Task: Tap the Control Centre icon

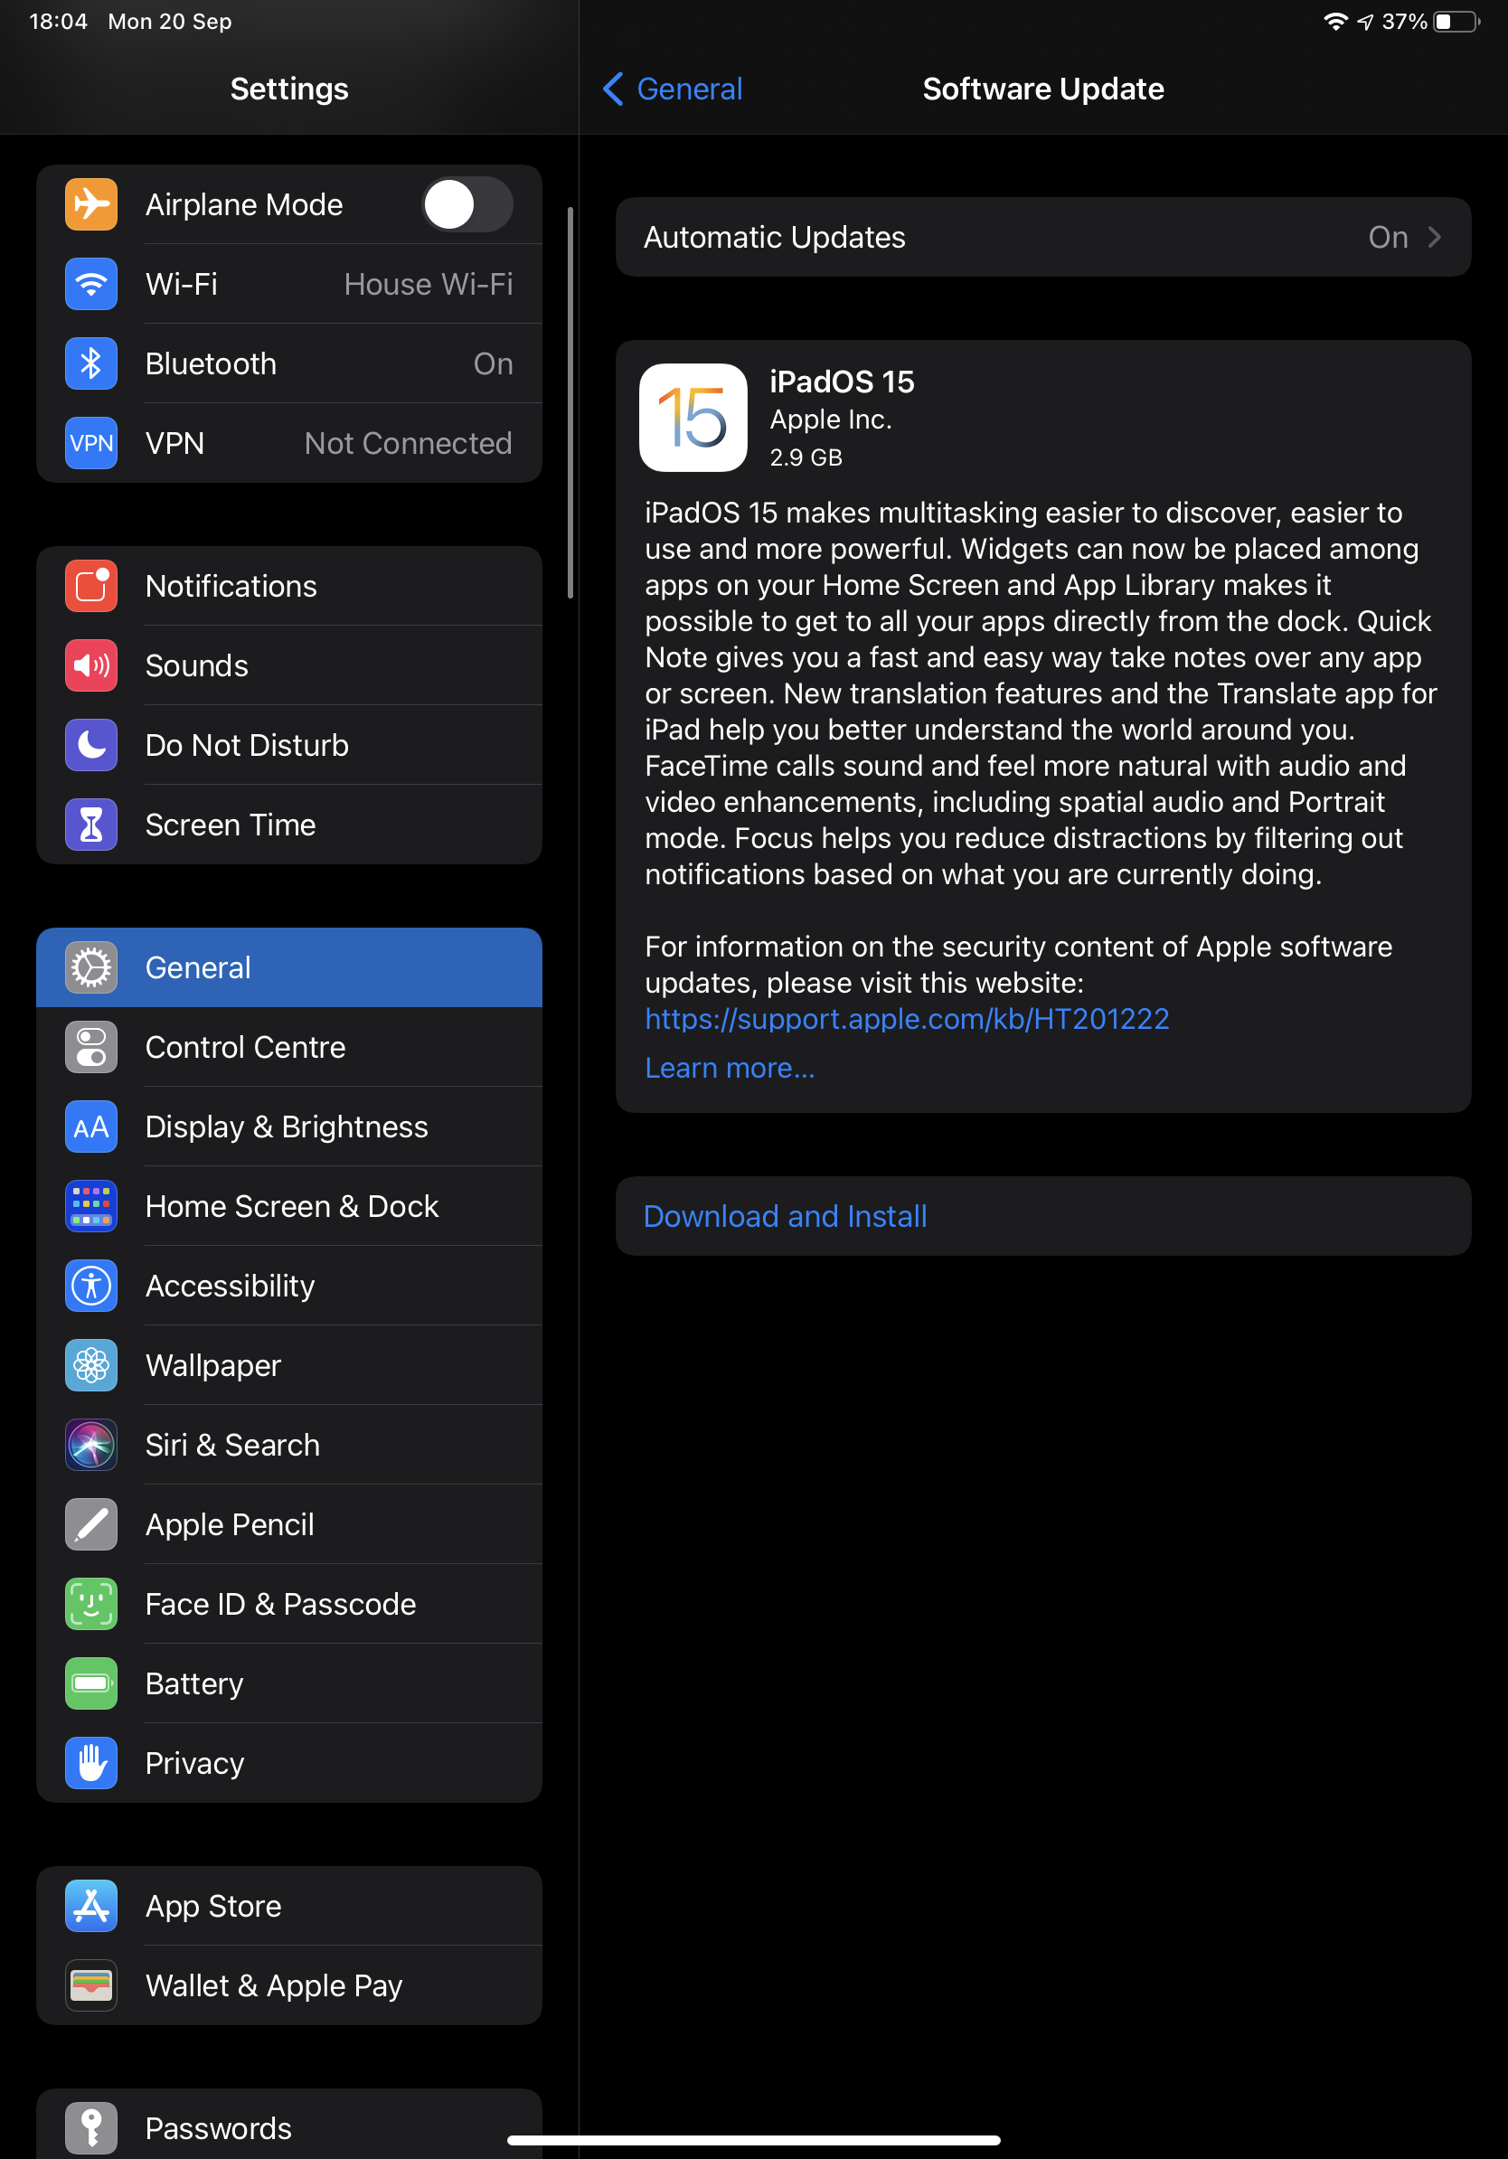Action: (x=91, y=1047)
